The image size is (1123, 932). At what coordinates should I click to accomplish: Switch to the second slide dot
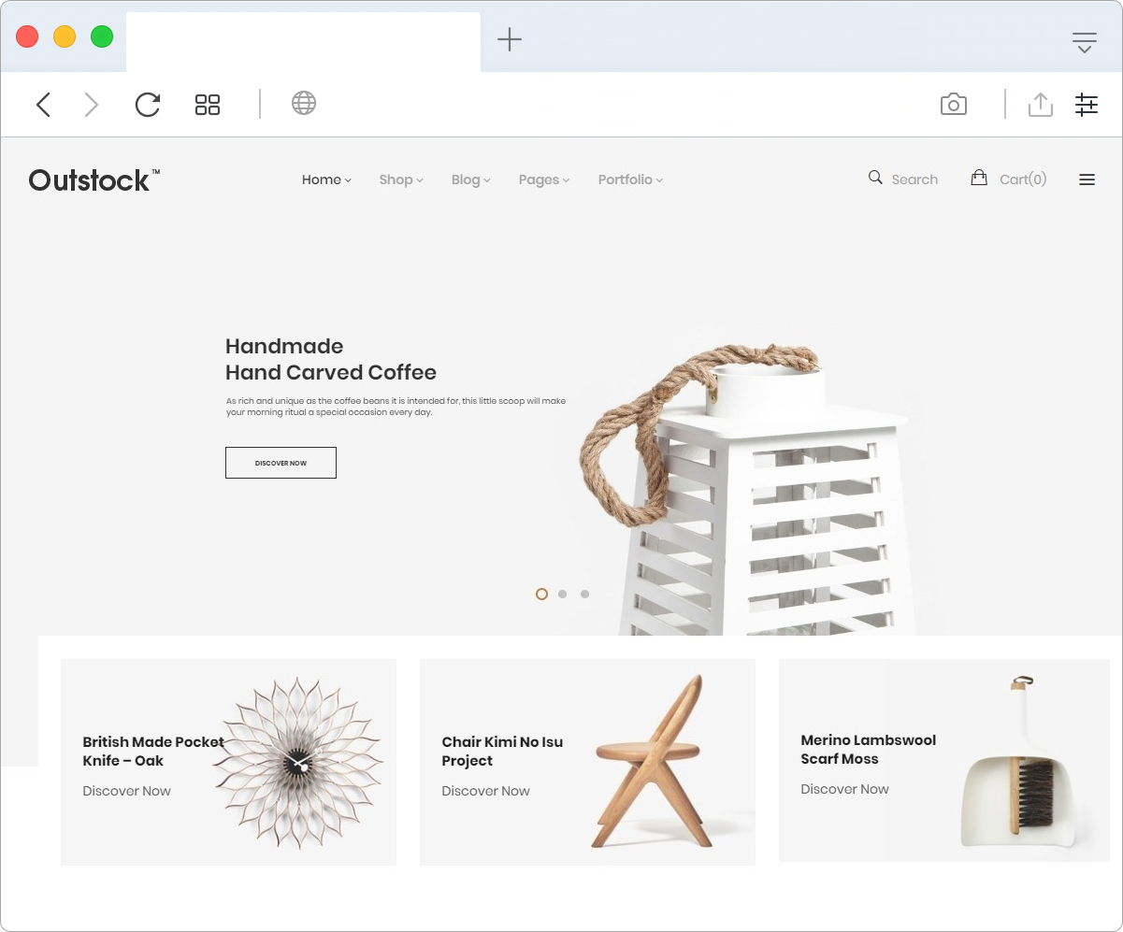click(562, 594)
